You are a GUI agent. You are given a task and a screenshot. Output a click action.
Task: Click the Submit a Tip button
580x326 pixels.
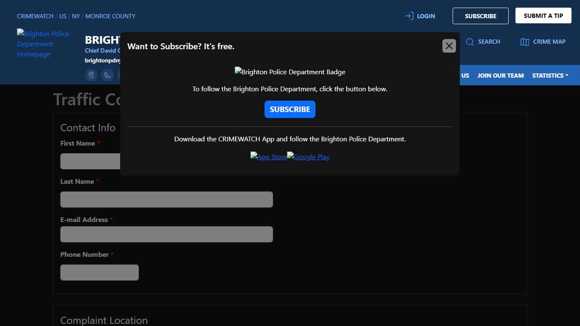(543, 16)
